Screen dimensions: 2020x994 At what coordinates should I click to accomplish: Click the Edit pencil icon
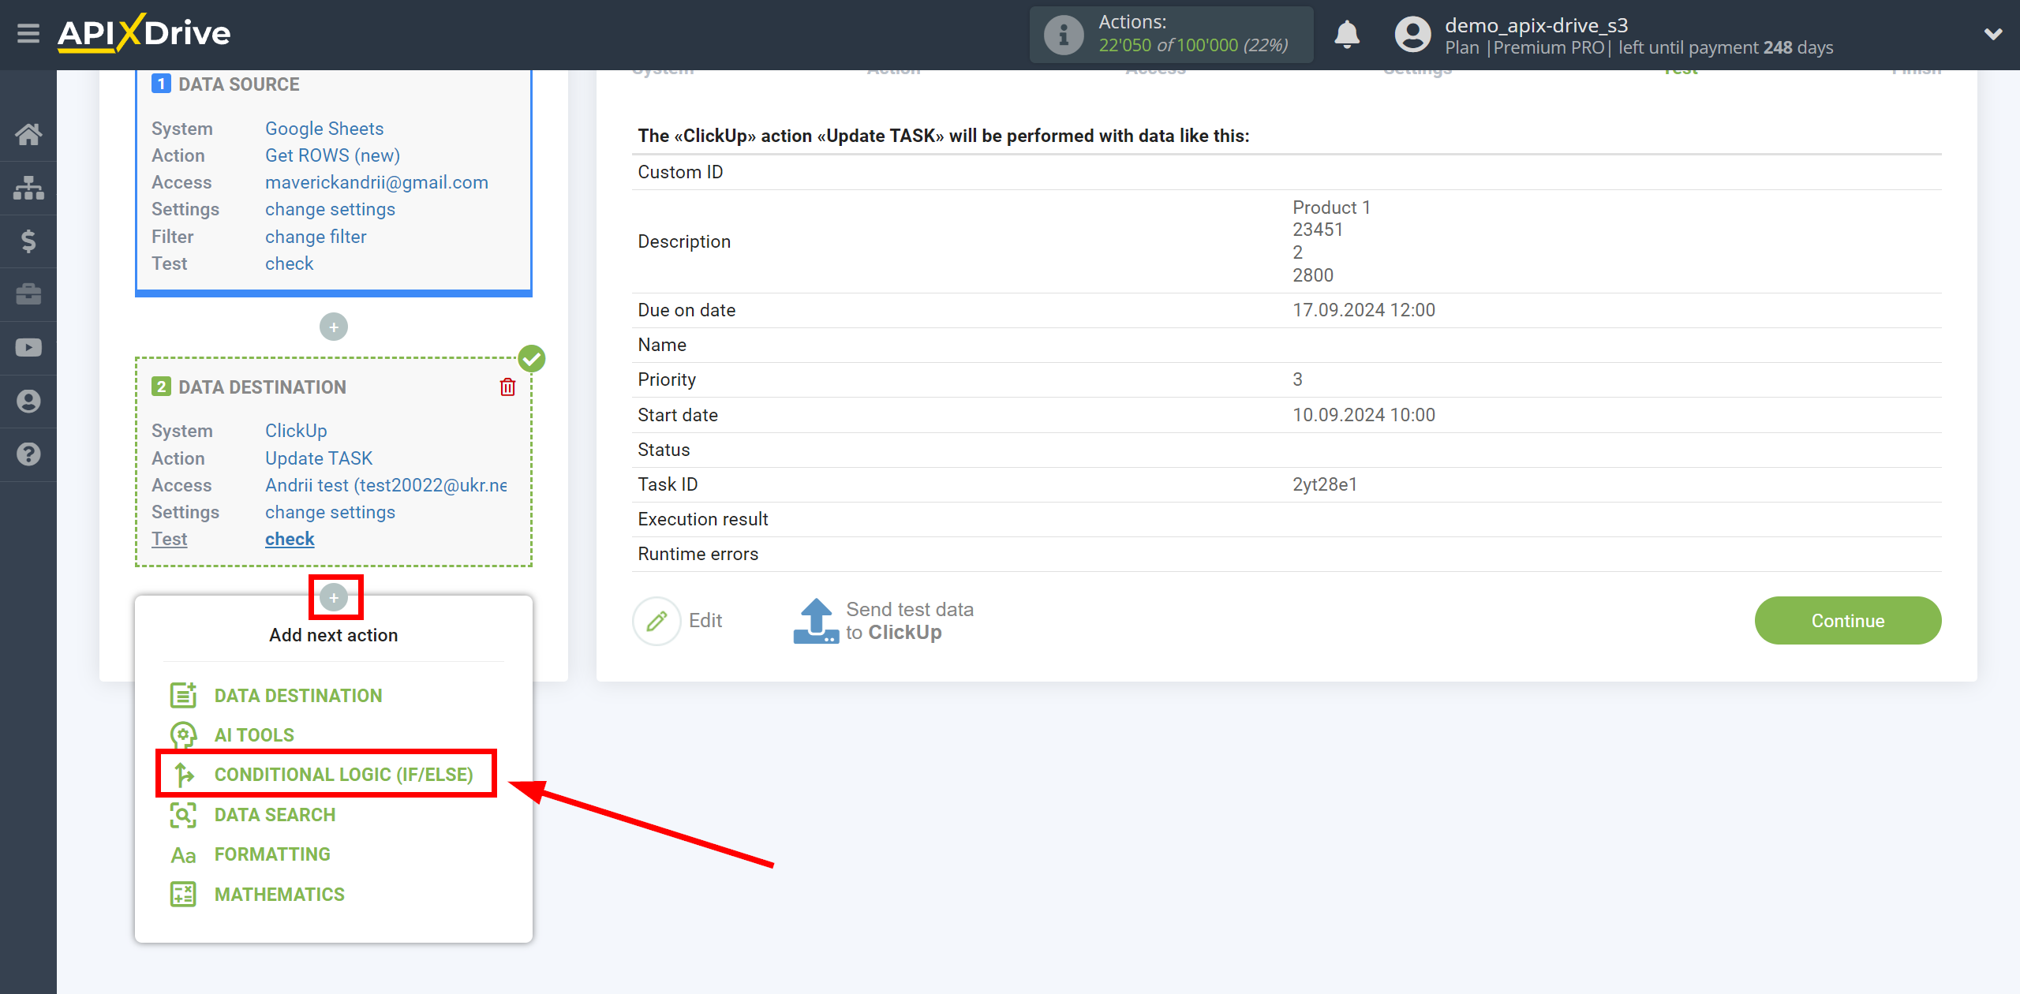click(656, 622)
